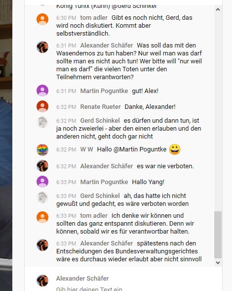This screenshot has height=291, width=232.
Task: Click the chat scrollbar up arrow
Action: (218, 9)
